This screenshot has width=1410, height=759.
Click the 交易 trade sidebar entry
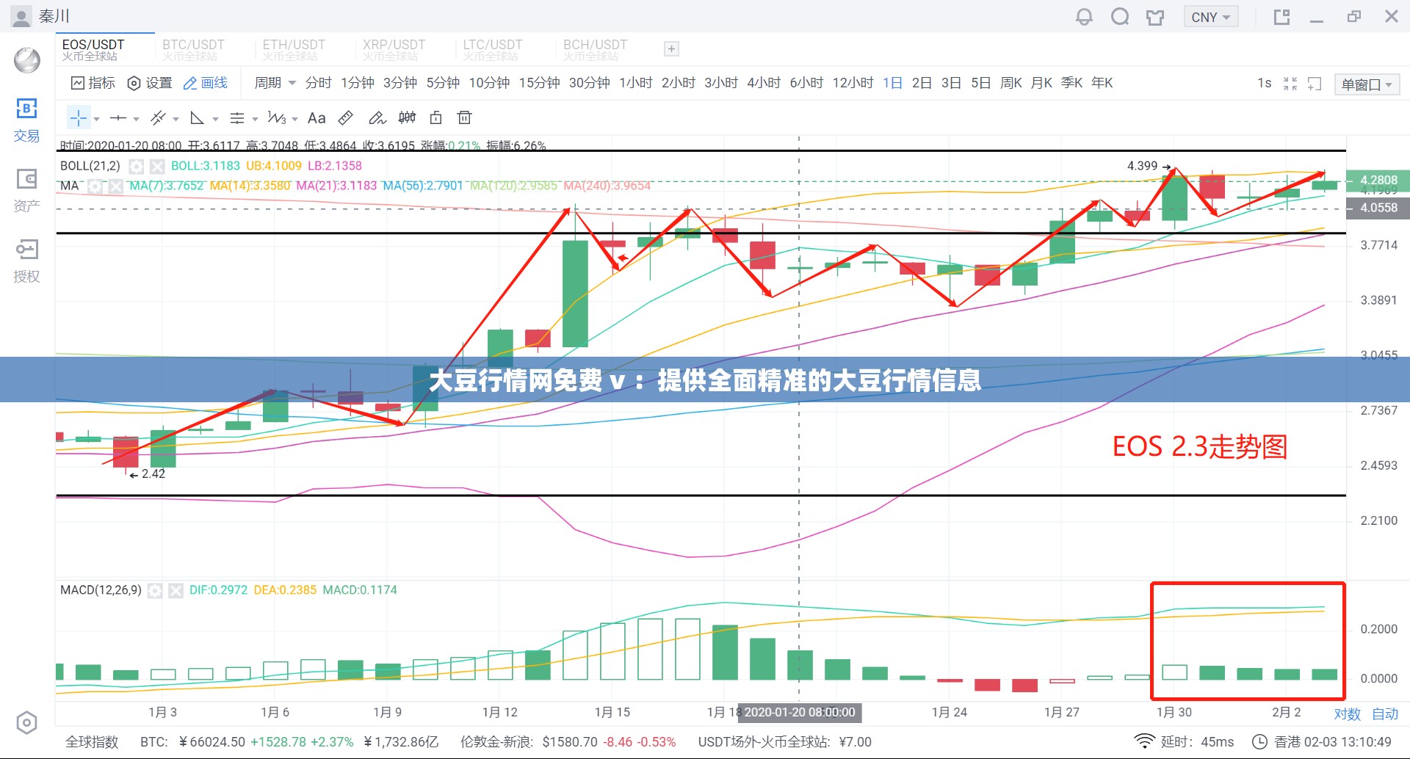[26, 121]
